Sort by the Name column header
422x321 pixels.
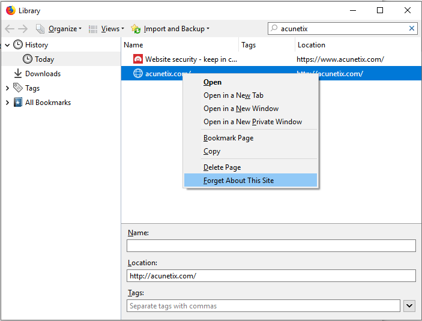coord(179,45)
